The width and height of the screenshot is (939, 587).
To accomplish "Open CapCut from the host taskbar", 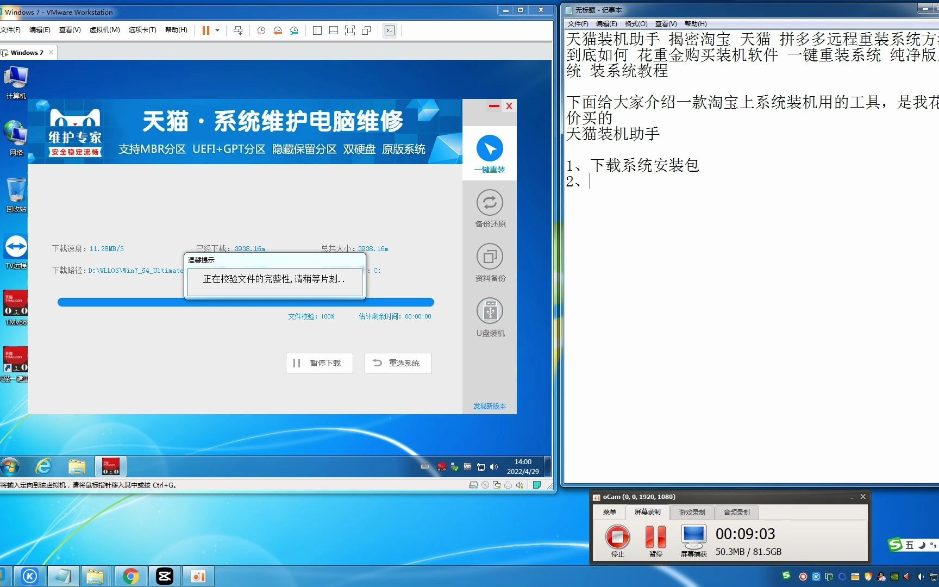I will pyautogui.click(x=164, y=576).
